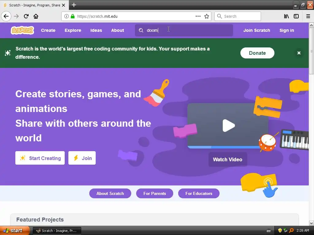Open a new browser tab with the plus
Image resolution: width=314 pixels, height=235 pixels.
tap(74, 5)
